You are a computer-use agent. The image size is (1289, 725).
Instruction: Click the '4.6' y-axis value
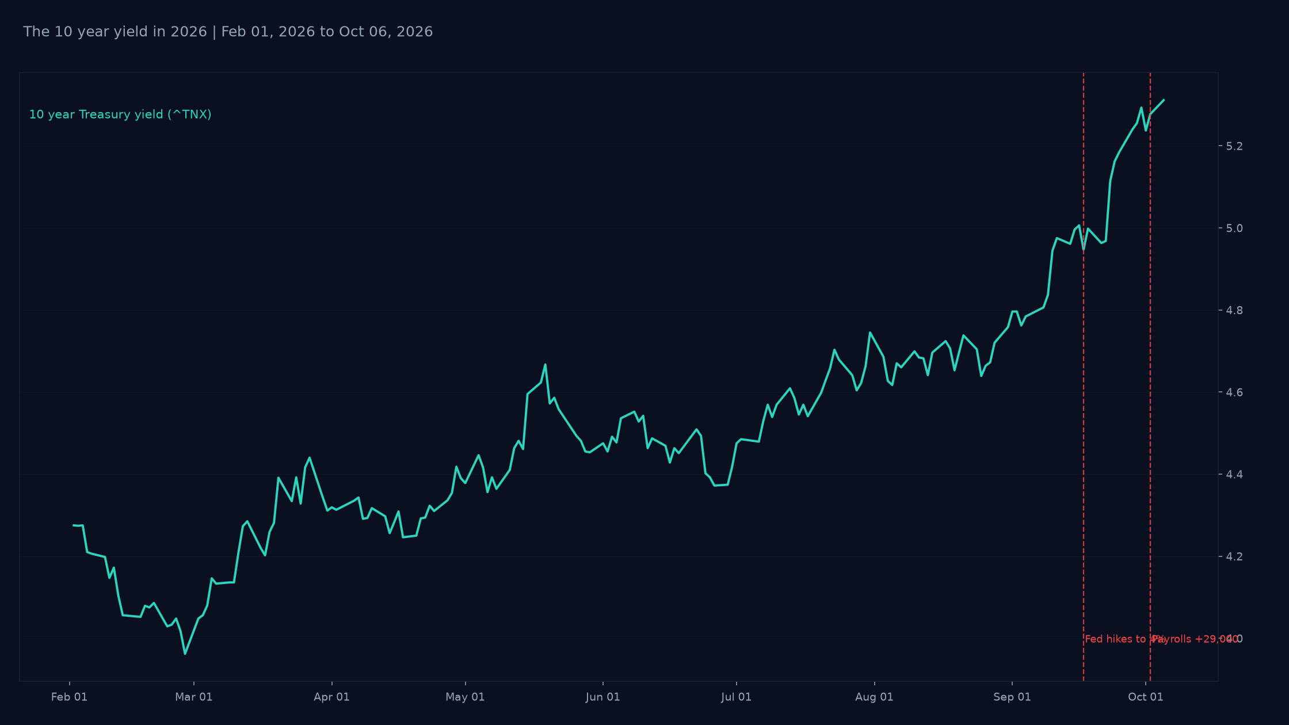coord(1234,392)
